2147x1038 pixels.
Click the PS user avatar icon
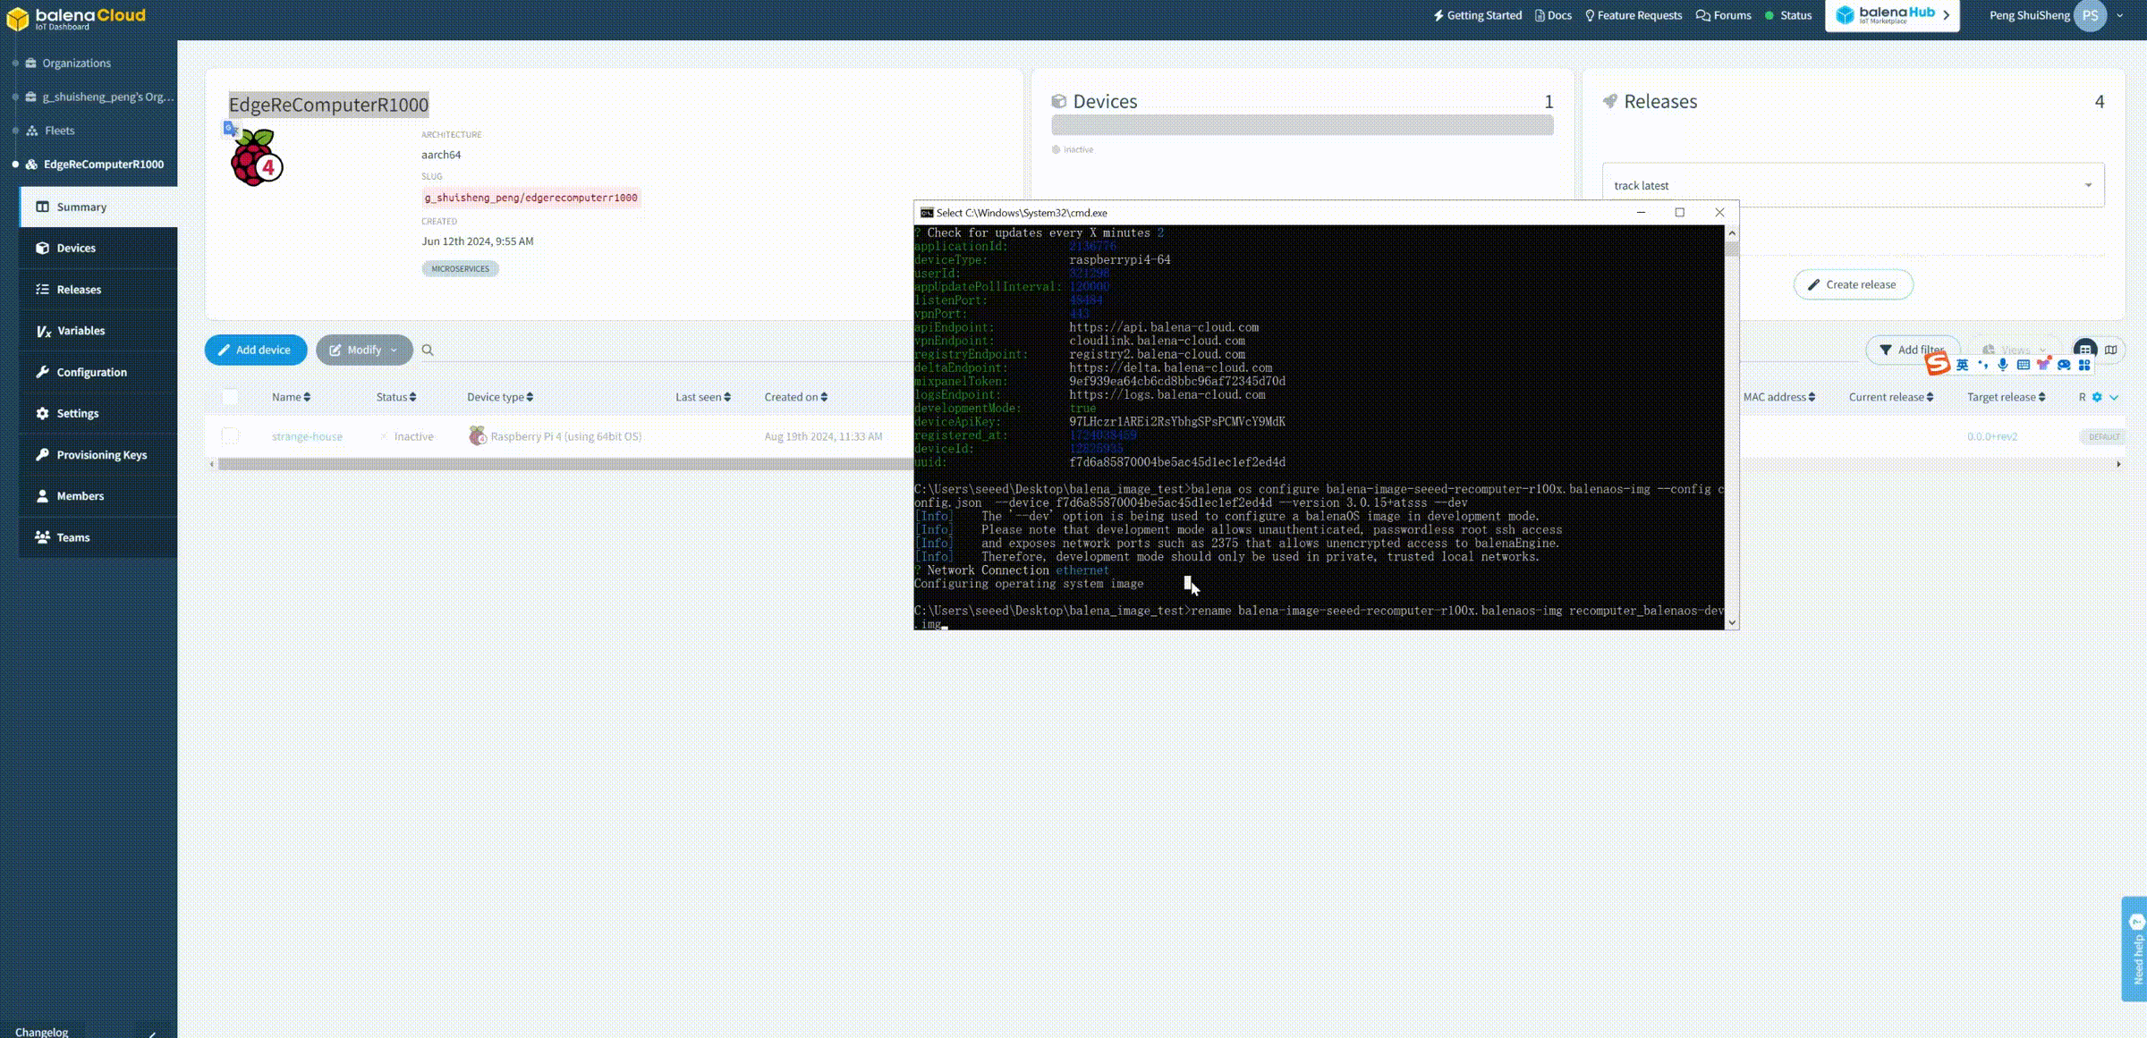pos(2091,15)
